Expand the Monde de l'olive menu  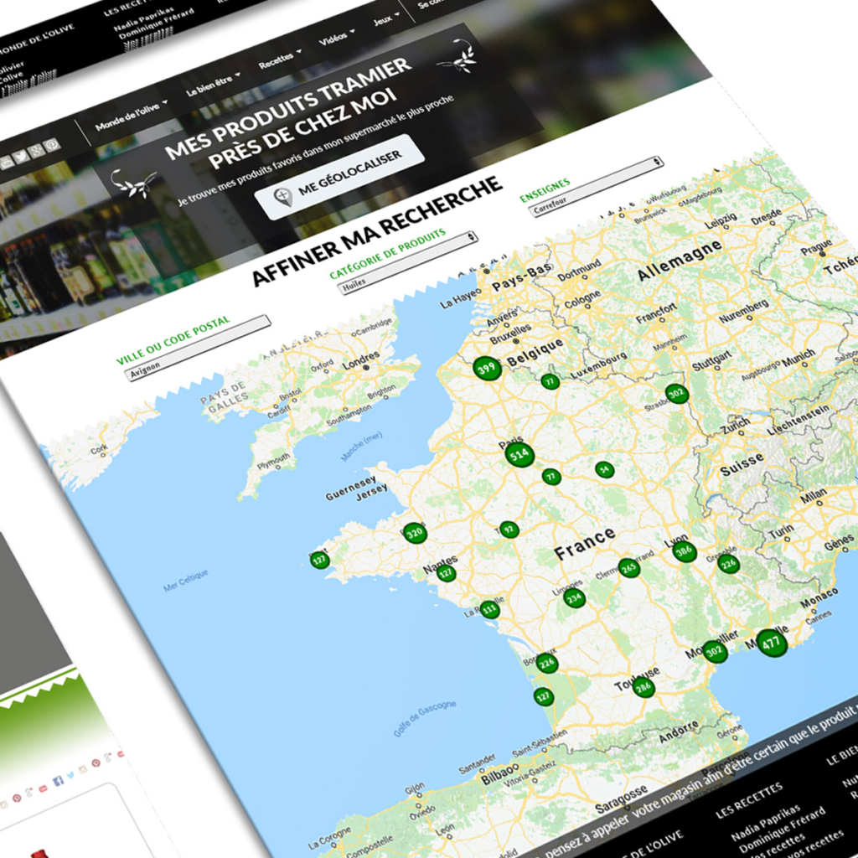pyautogui.click(x=131, y=117)
